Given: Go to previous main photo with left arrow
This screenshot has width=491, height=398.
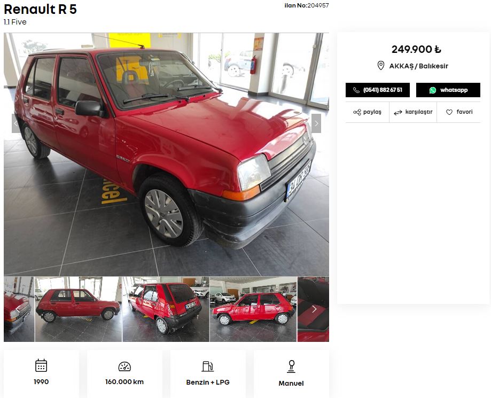Looking at the screenshot, I should click(15, 123).
